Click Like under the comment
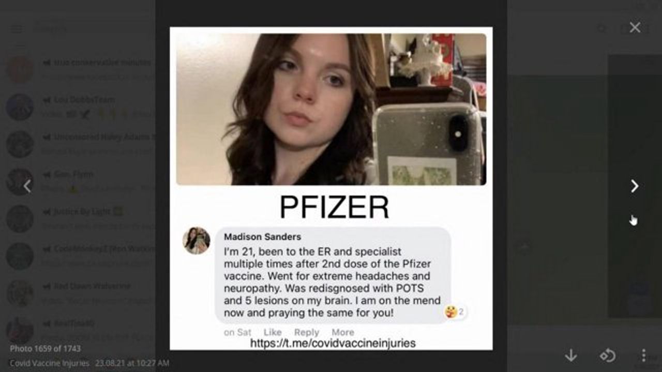 pyautogui.click(x=273, y=332)
